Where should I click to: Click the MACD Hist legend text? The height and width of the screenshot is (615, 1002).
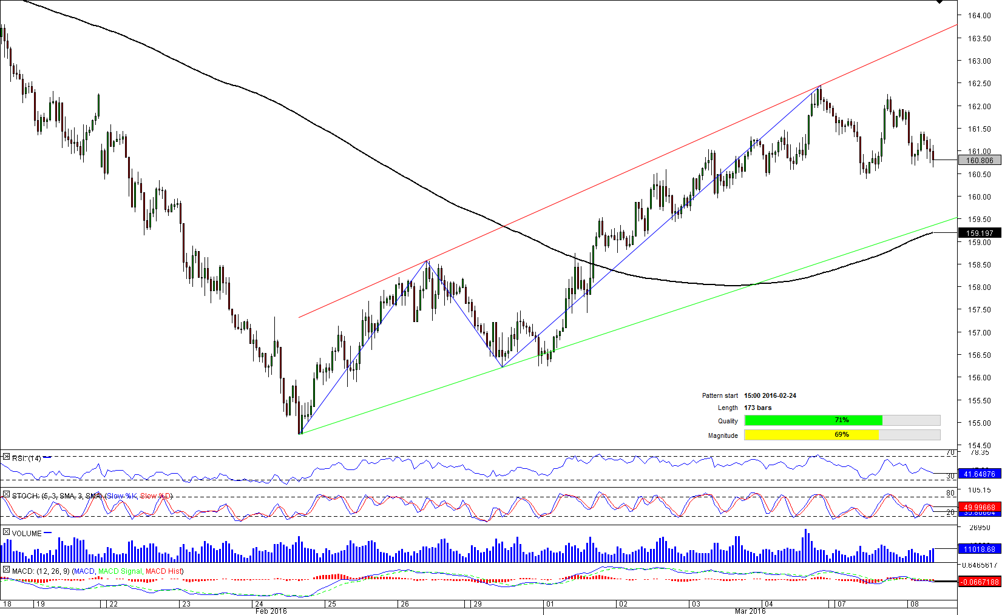pyautogui.click(x=163, y=571)
